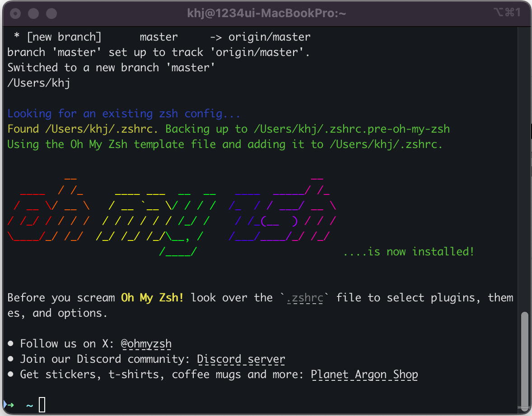Click the 'Found /Users/khj/.zshrc.' text
Viewport: 532px width, 416px height.
(83, 129)
